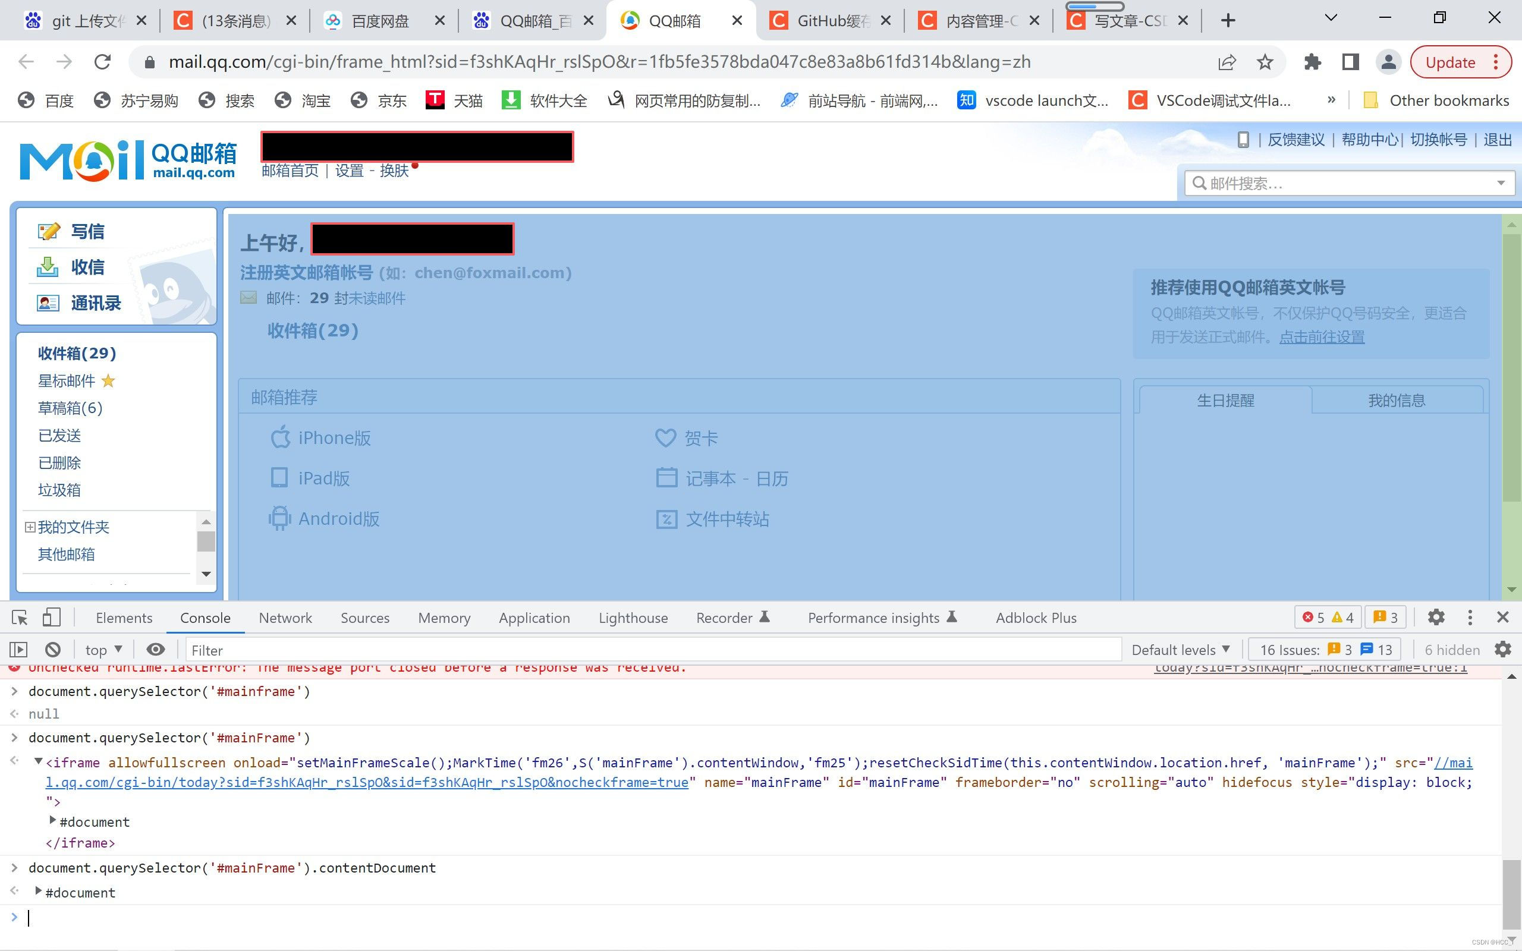
Task: Open the Chrome extensions puzzle icon
Action: click(1313, 62)
